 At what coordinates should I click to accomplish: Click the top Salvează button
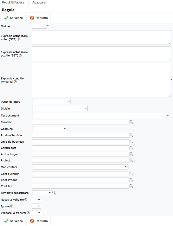[x=13, y=18]
